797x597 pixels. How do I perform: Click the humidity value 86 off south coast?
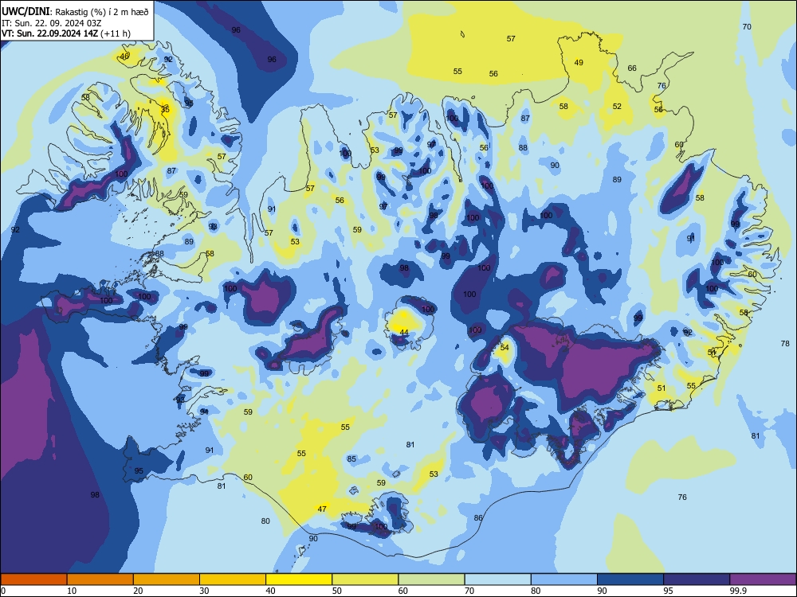point(478,518)
